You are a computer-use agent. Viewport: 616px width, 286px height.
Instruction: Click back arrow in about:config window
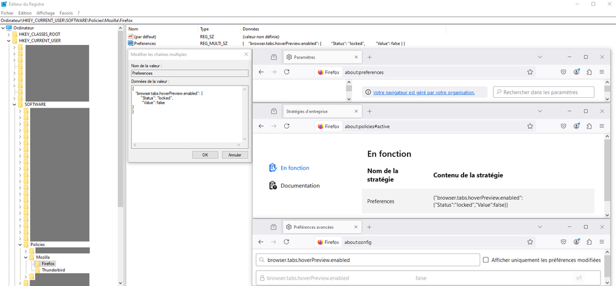(x=261, y=242)
